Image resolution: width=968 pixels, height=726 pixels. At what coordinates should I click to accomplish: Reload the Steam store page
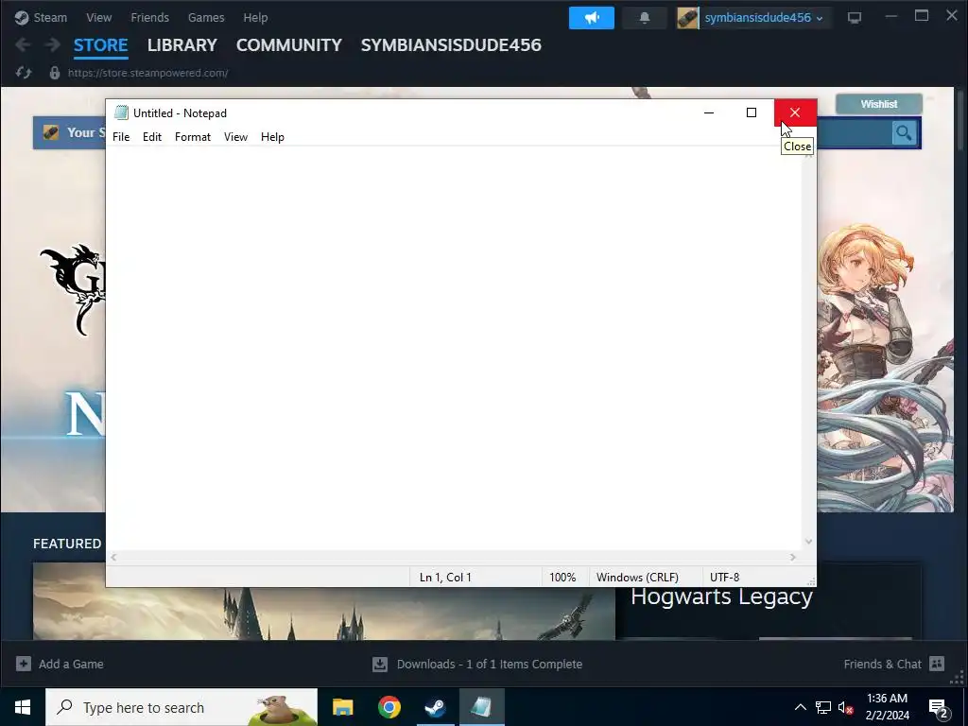pyautogui.click(x=24, y=73)
